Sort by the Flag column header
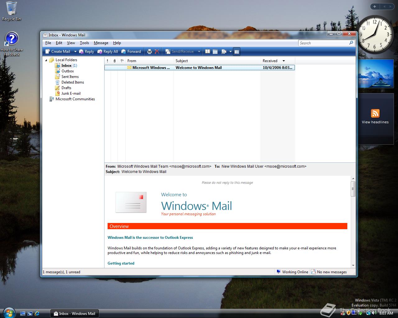 [122, 61]
